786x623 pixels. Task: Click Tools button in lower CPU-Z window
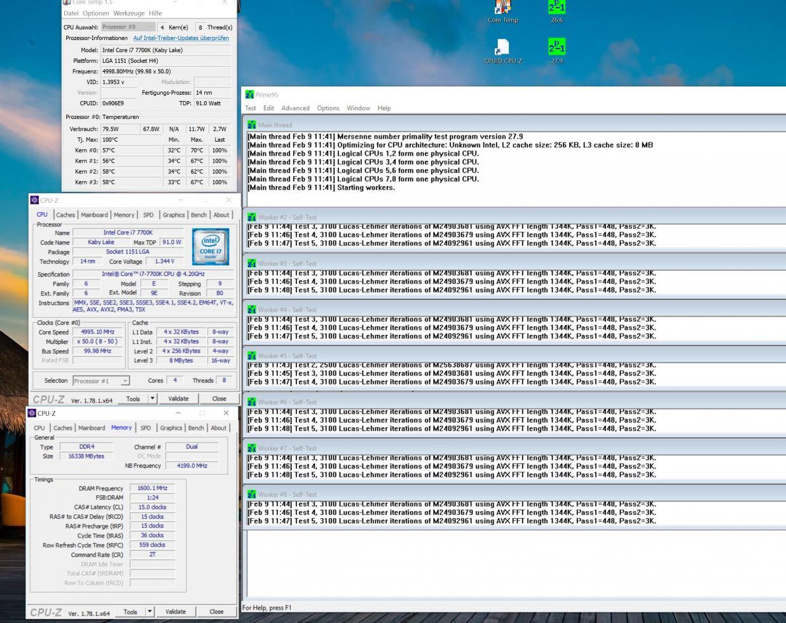(130, 612)
